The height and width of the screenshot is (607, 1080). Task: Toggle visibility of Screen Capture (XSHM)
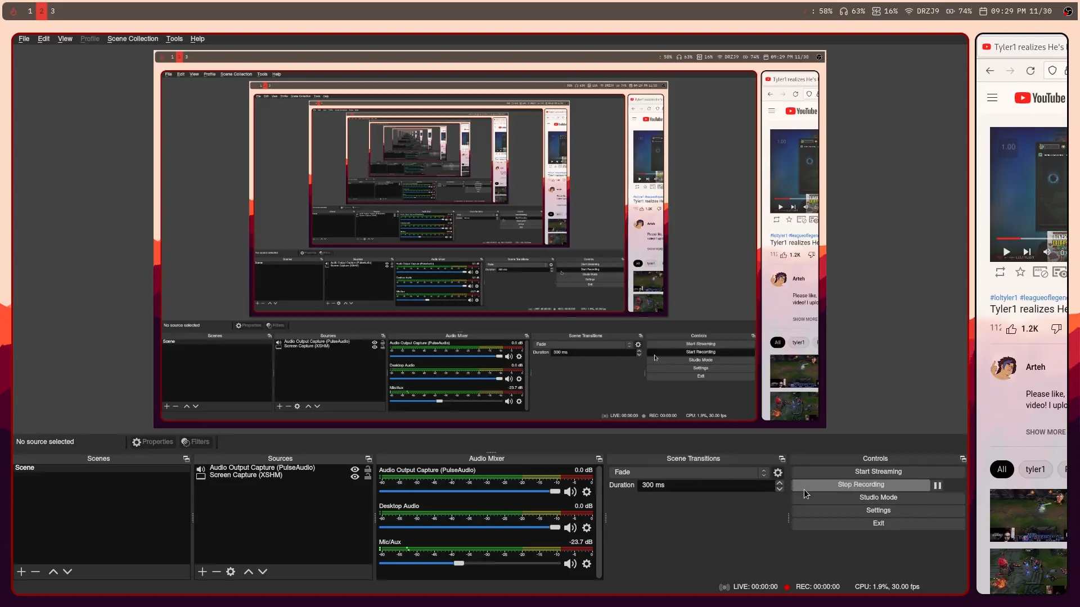click(x=355, y=477)
